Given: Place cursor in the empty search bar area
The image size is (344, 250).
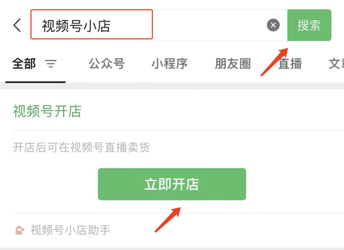Looking at the screenshot, I should point(209,25).
